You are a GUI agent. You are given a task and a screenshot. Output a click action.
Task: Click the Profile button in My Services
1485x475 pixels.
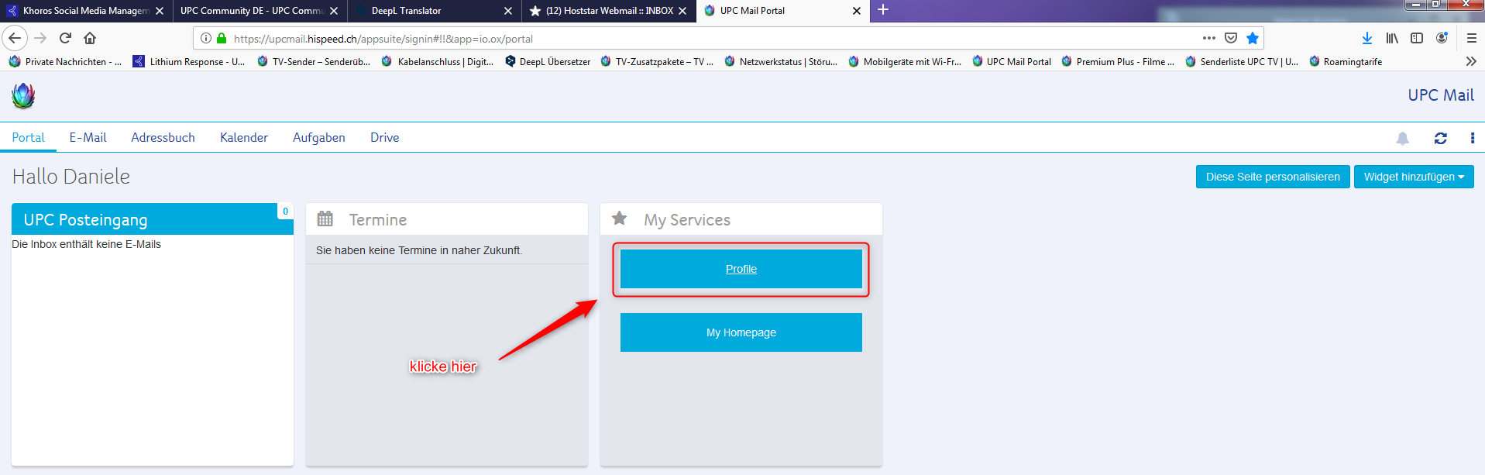[x=741, y=269]
